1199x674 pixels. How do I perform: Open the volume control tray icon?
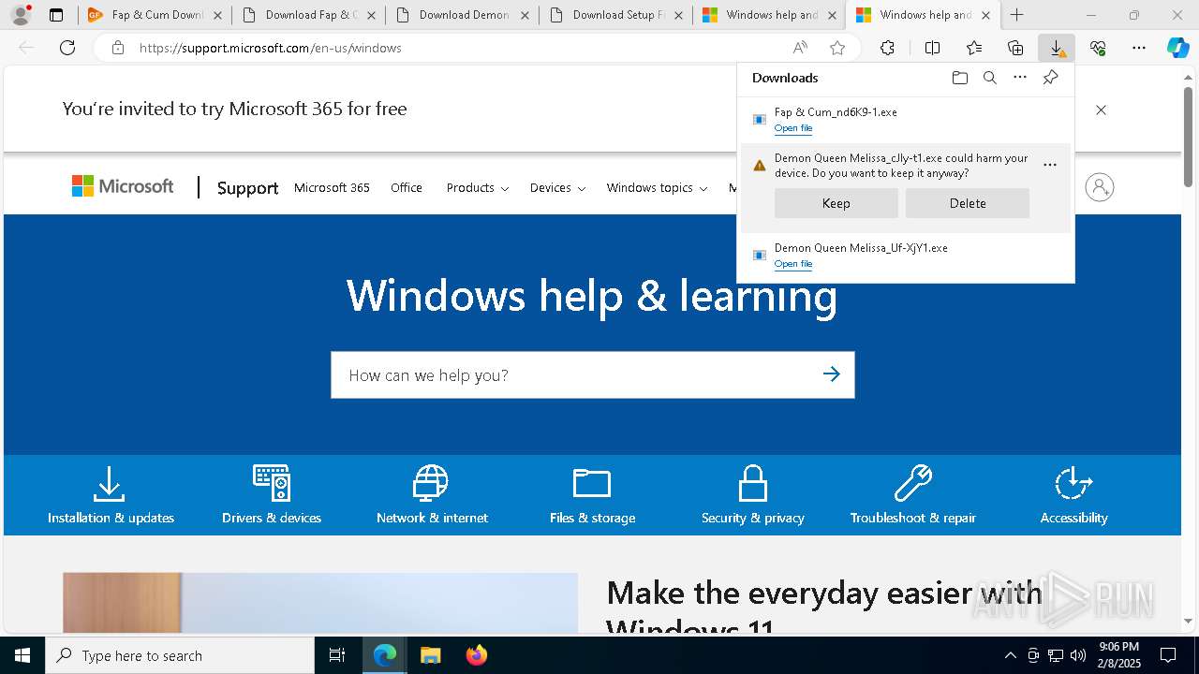1077,655
